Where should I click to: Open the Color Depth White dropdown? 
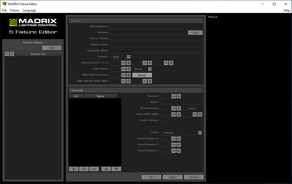click(150, 69)
